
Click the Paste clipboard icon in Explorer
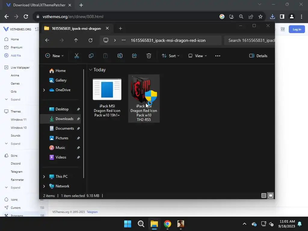click(106, 56)
